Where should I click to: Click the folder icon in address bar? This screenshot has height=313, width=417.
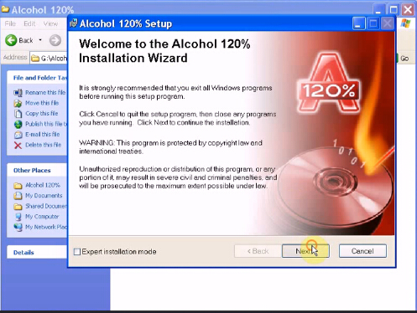point(35,59)
